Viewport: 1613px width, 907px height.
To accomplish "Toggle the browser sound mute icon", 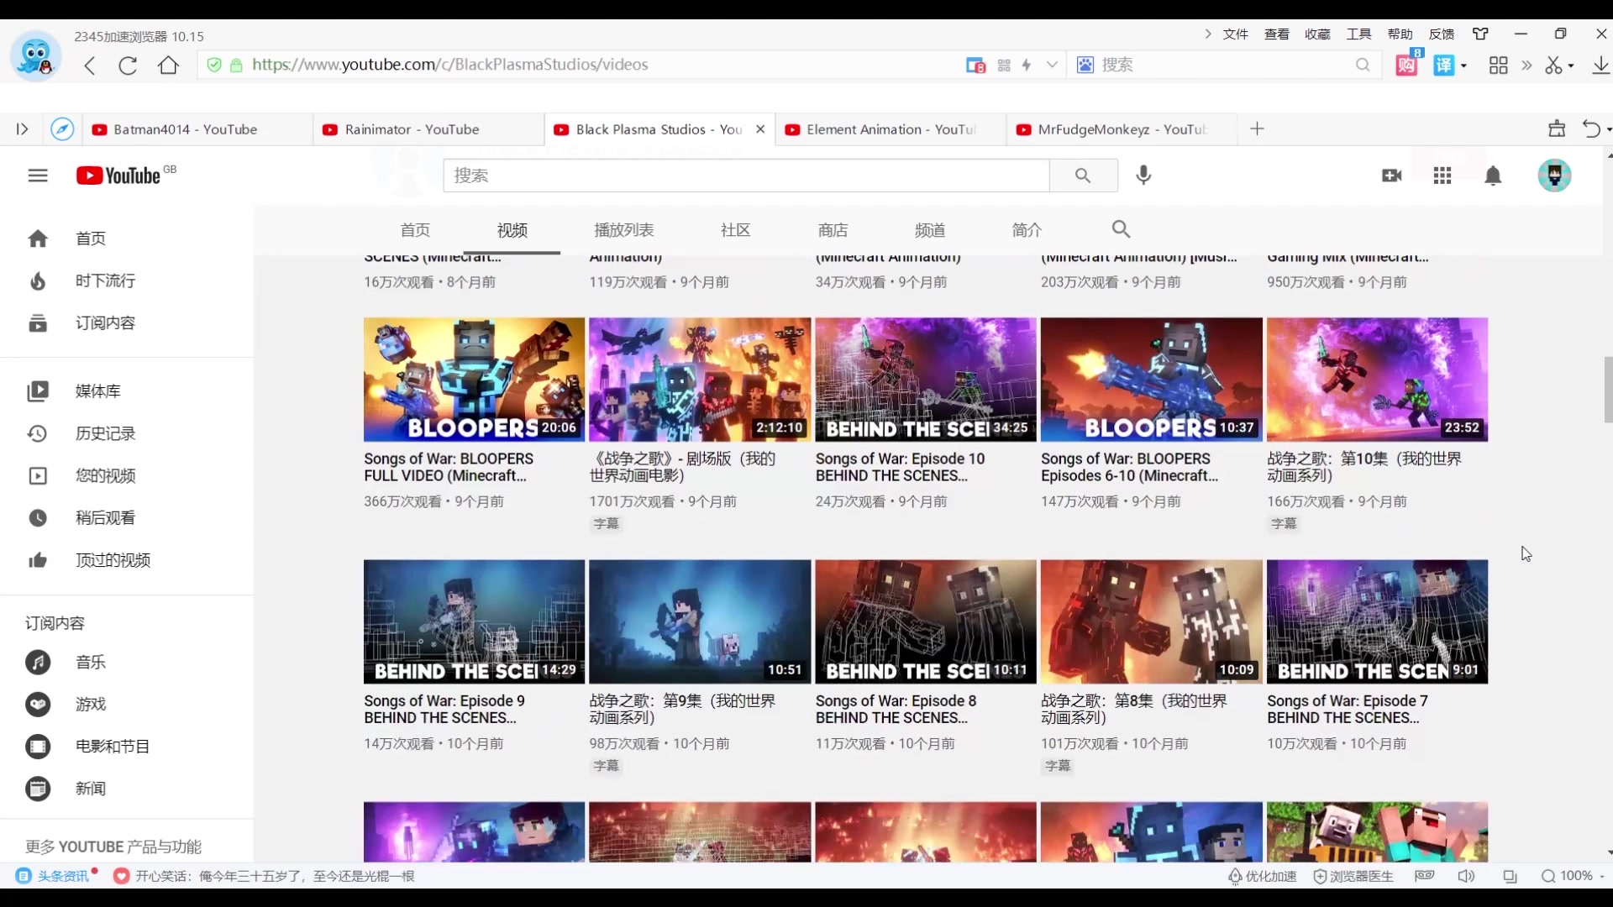I will pos(1466,876).
